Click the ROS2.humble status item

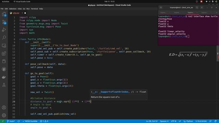(30, 121)
